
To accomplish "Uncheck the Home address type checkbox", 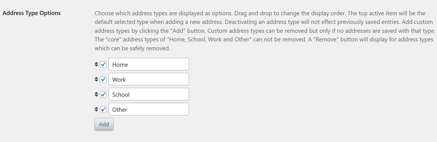I will [103, 64].
